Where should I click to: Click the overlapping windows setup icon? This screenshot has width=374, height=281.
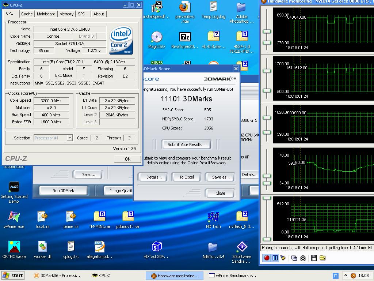[294, 258]
